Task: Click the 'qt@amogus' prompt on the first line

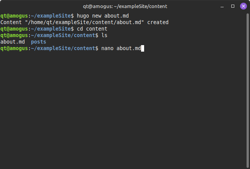Action: (x=14, y=16)
